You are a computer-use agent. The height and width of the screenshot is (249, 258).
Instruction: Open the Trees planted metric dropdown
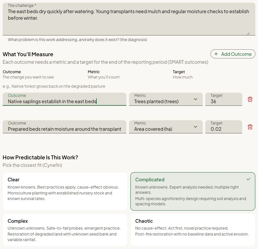click(x=166, y=99)
